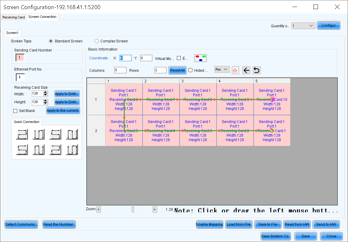Increase receiving card Width with up arrow
The height and width of the screenshot is (242, 348).
(46, 92)
